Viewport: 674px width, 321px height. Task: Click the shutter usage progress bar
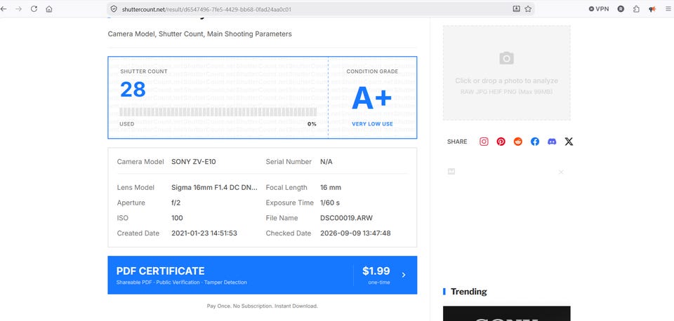click(x=218, y=112)
